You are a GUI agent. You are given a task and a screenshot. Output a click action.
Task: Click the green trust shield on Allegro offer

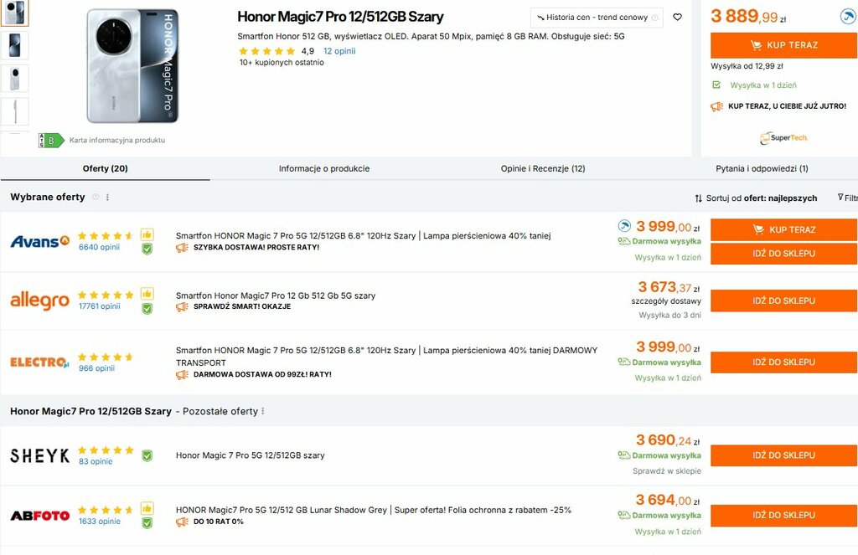click(147, 308)
